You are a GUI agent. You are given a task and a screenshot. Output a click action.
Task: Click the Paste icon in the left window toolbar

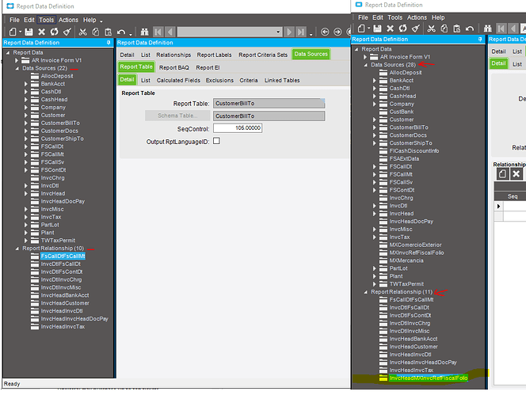tap(108, 32)
